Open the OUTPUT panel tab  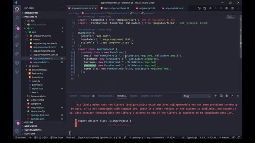point(73,96)
